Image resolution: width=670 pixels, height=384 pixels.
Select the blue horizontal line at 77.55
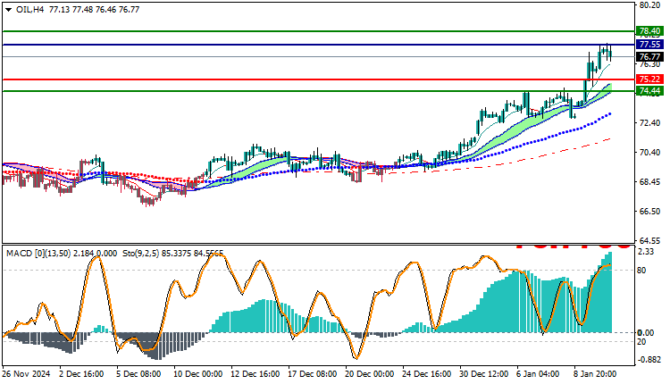point(318,45)
